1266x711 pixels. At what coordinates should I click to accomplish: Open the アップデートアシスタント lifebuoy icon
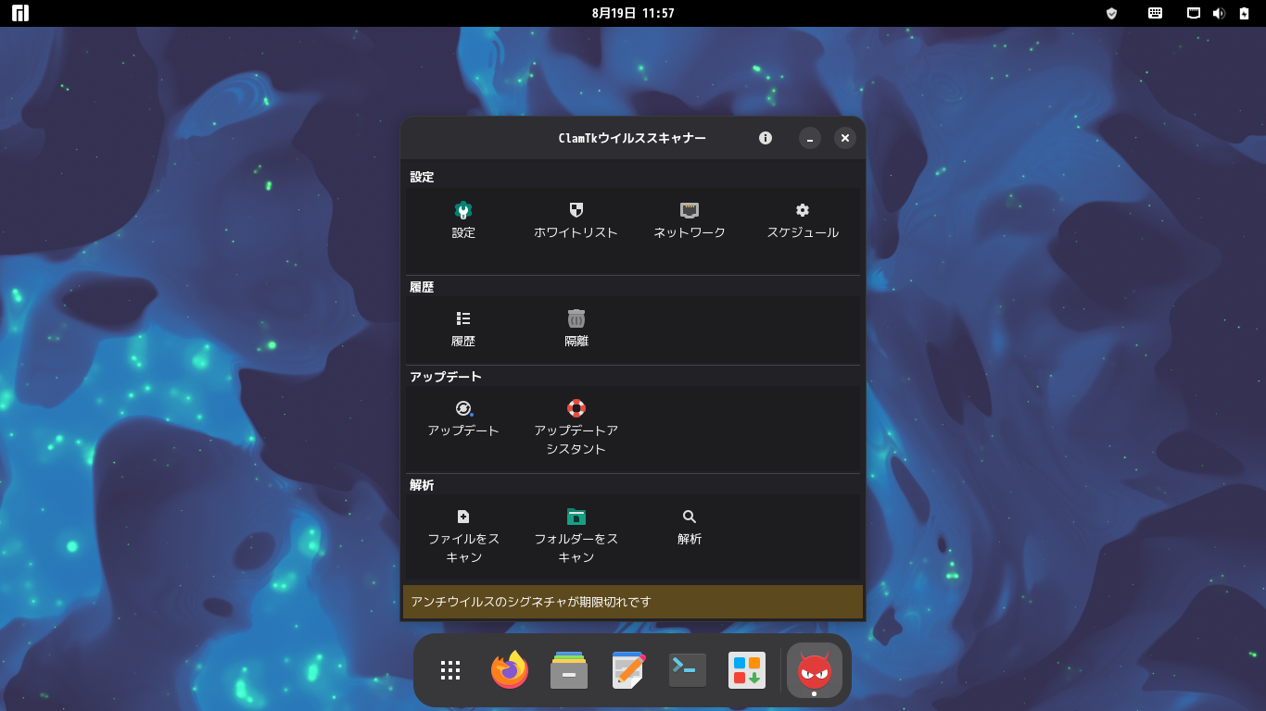click(576, 408)
